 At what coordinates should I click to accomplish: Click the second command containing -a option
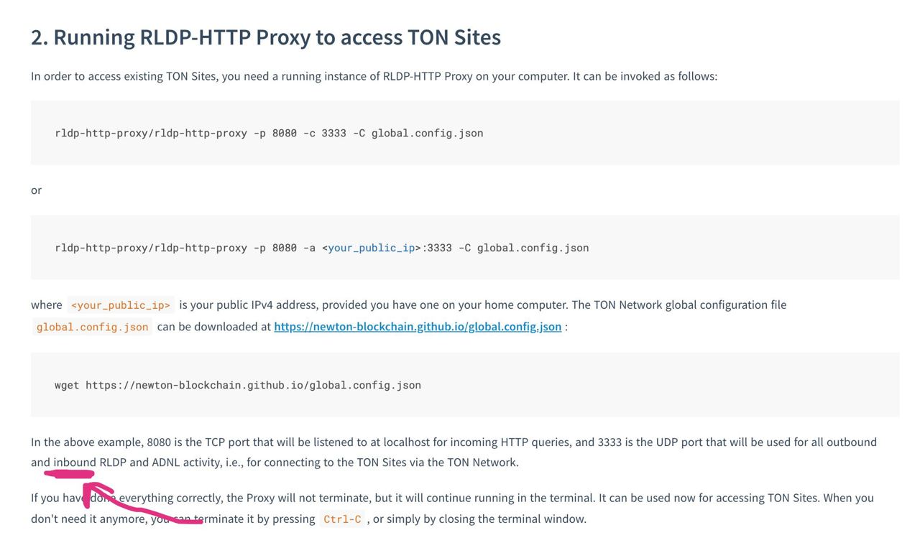click(x=321, y=248)
